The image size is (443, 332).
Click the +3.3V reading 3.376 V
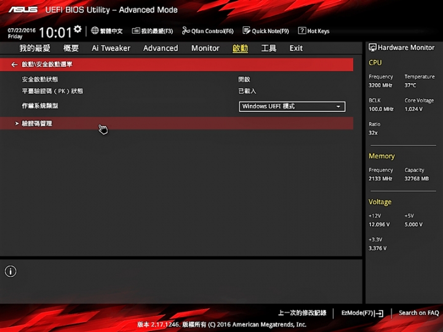click(x=377, y=248)
